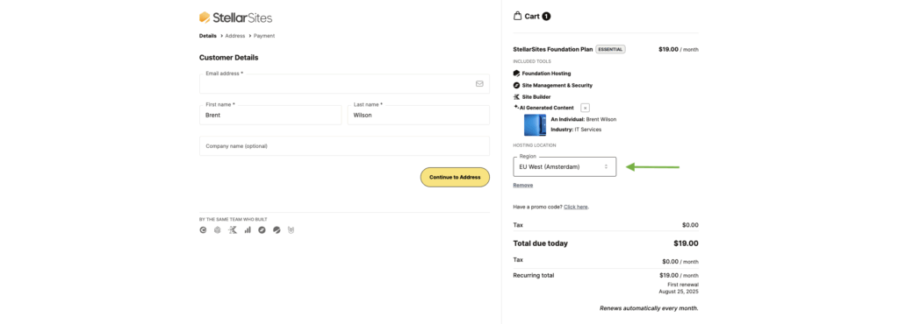
Task: Click the shopping bag Cart icon
Action: tap(517, 16)
